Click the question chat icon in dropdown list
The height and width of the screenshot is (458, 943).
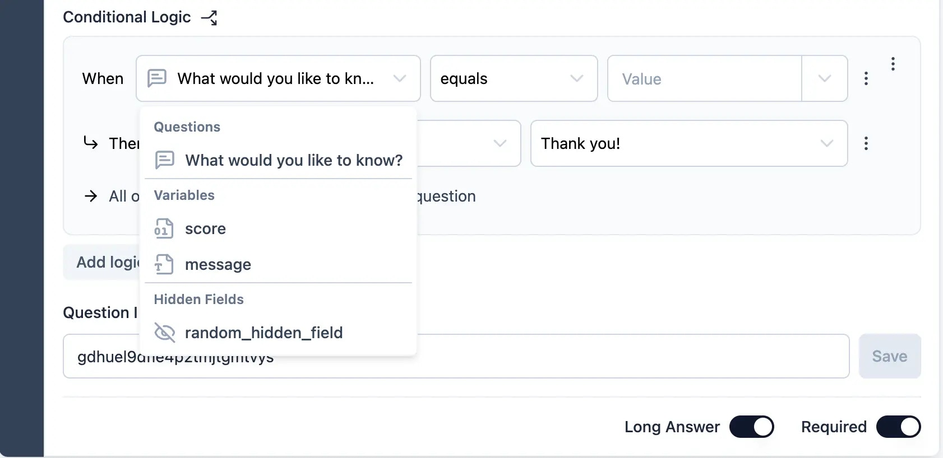click(x=164, y=160)
